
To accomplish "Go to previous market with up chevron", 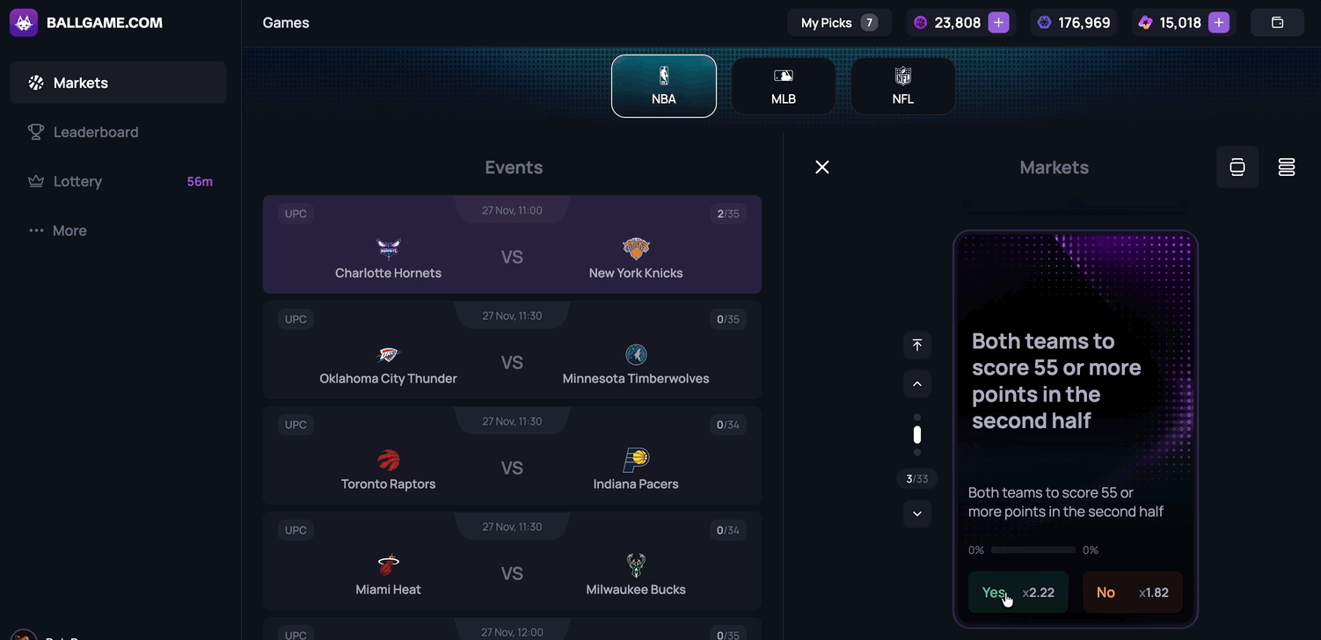I will (x=917, y=384).
